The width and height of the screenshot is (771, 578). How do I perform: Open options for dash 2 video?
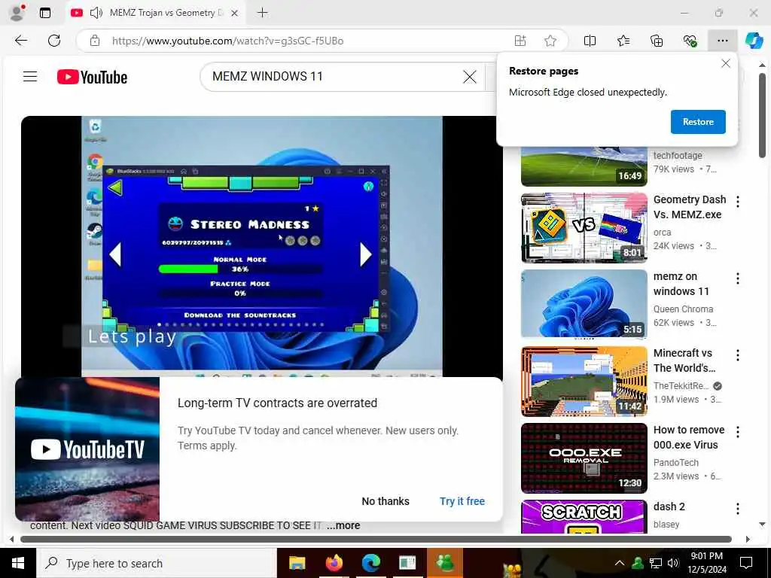tap(738, 509)
